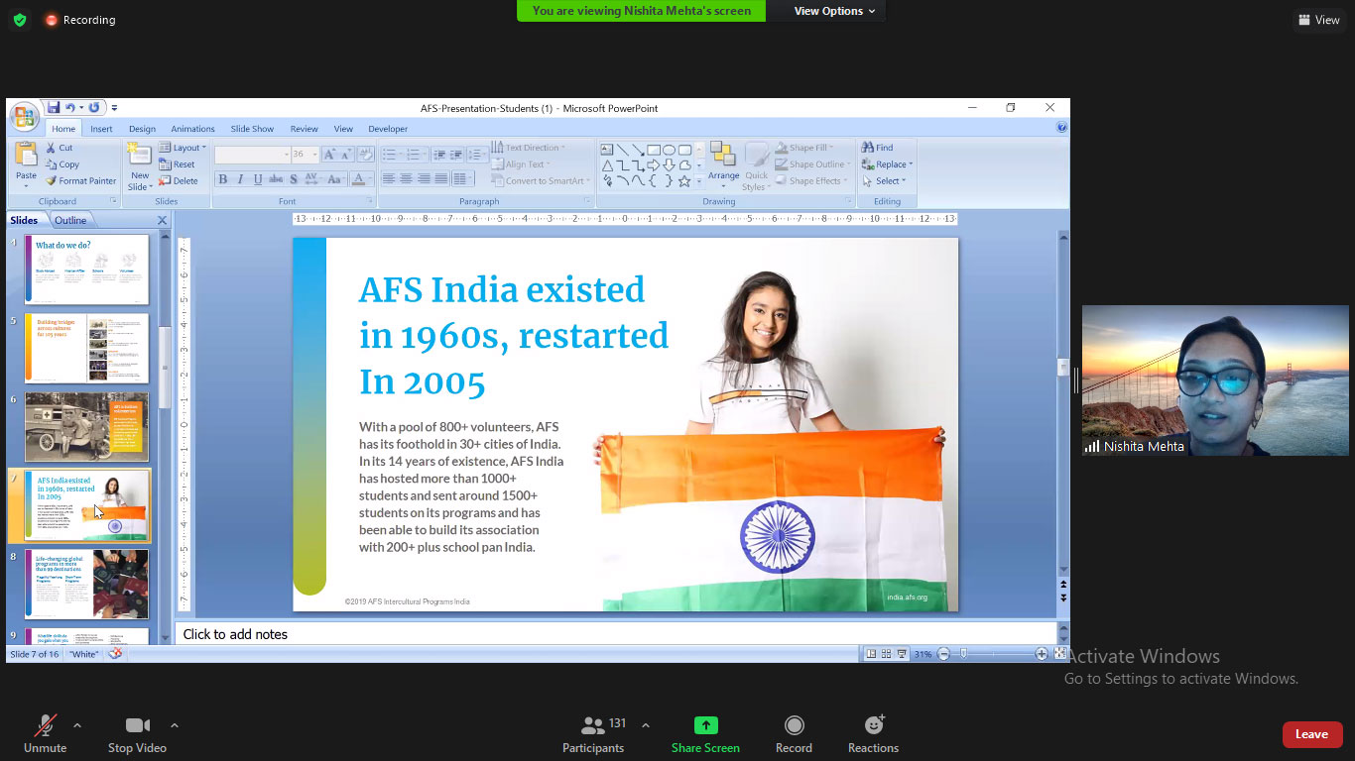Activate the Format Painter
Viewport: 1355px width, 761px height.
pos(80,181)
